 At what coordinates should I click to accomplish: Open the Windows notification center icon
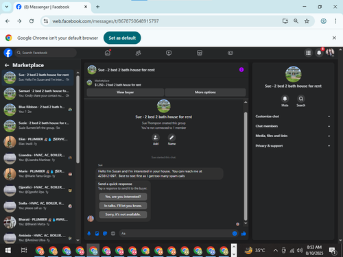click(x=332, y=251)
